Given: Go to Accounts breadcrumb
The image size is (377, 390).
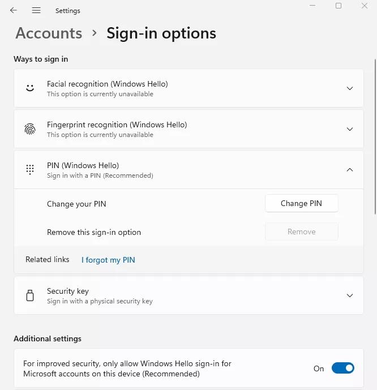Looking at the screenshot, I should [x=49, y=33].
